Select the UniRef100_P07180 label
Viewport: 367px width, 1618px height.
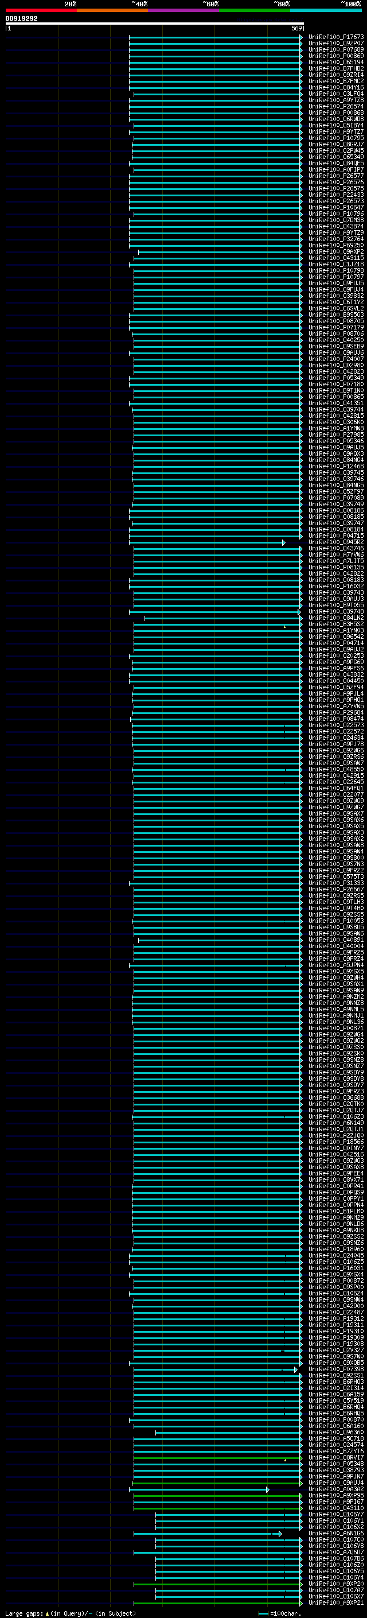pyautogui.click(x=335, y=385)
